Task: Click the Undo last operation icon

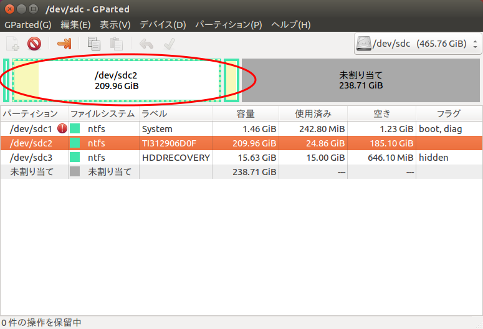Action: coord(146,44)
